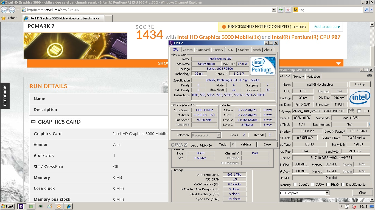375x210 pixels.
Task: Click the address bar URL field
Action: point(148,10)
